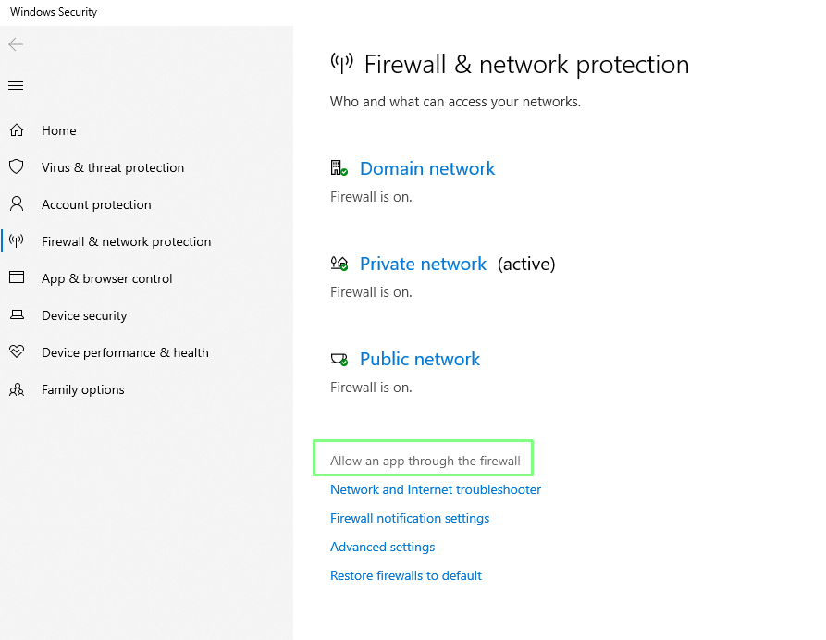Click the Public network icon
This screenshot has height=640, width=826.
coord(339,358)
